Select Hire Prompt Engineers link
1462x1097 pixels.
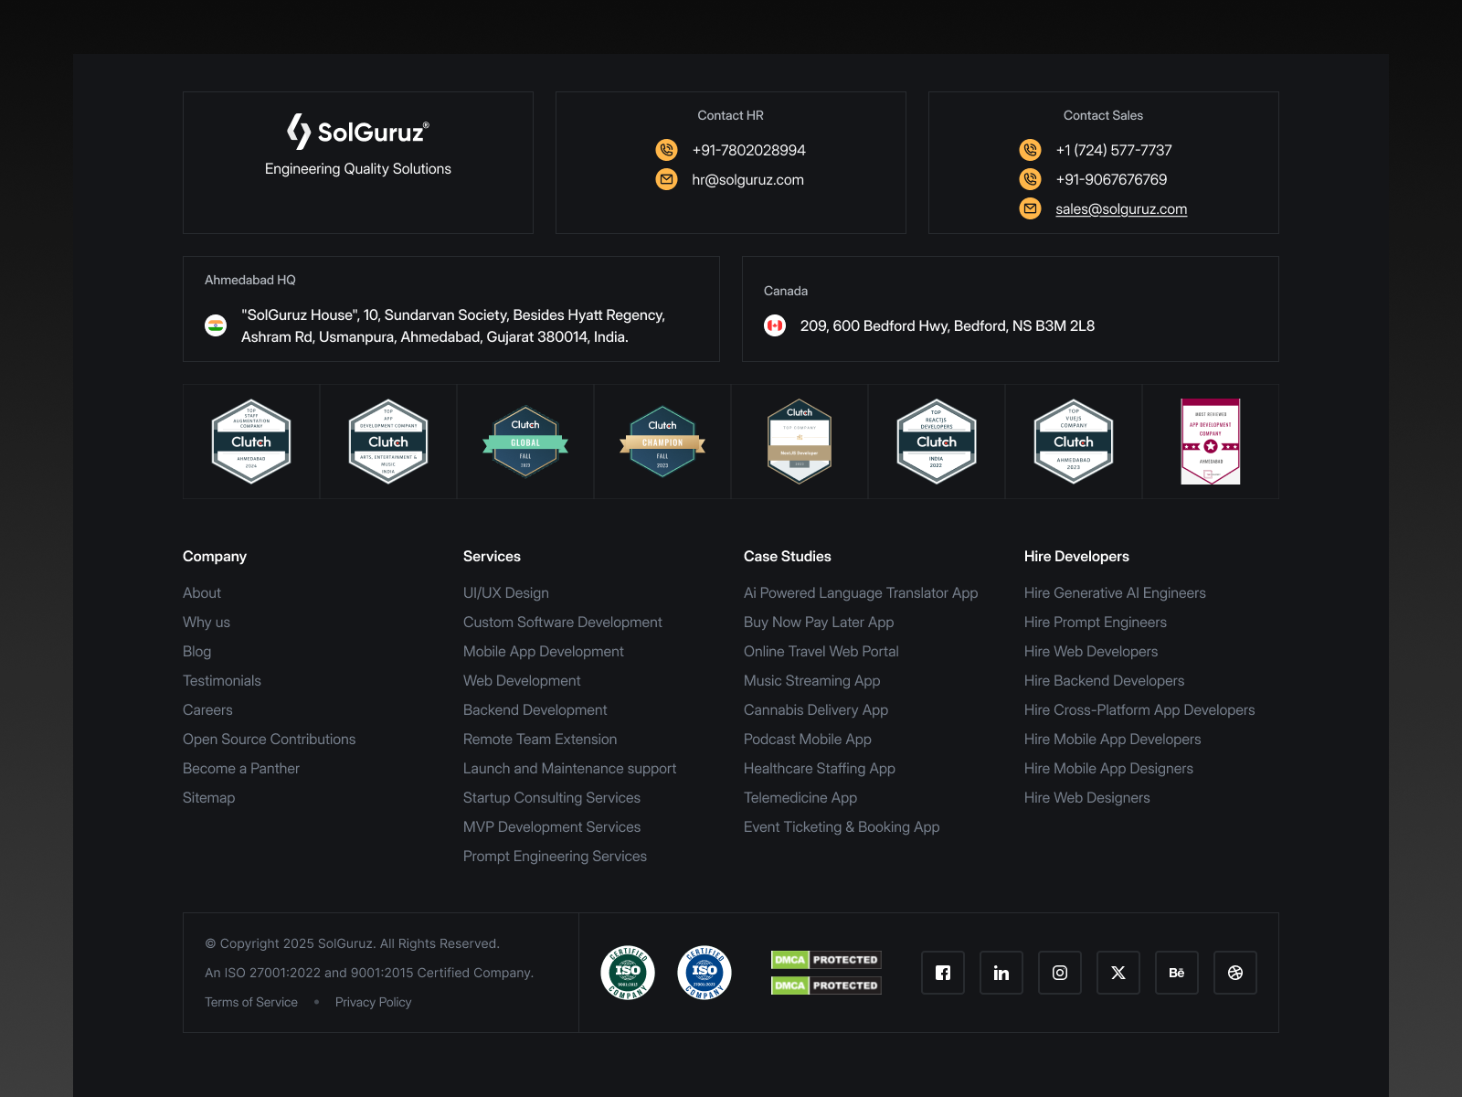tap(1096, 623)
